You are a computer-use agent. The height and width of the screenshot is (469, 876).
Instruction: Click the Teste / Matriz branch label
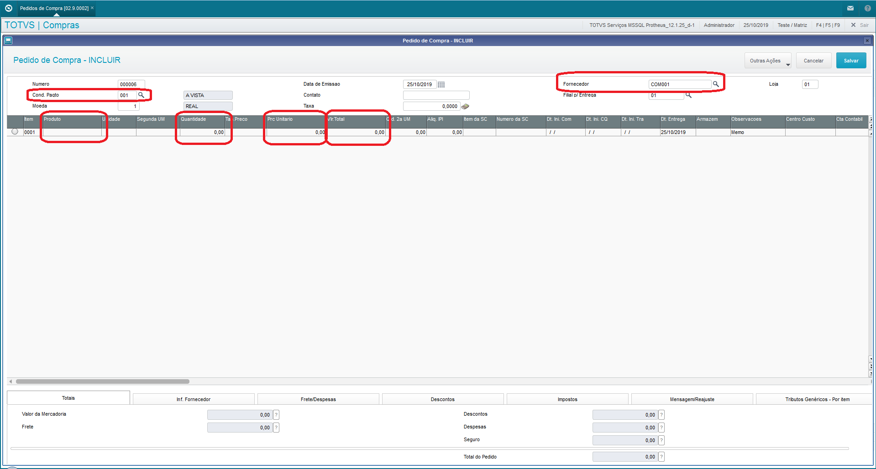(792, 25)
